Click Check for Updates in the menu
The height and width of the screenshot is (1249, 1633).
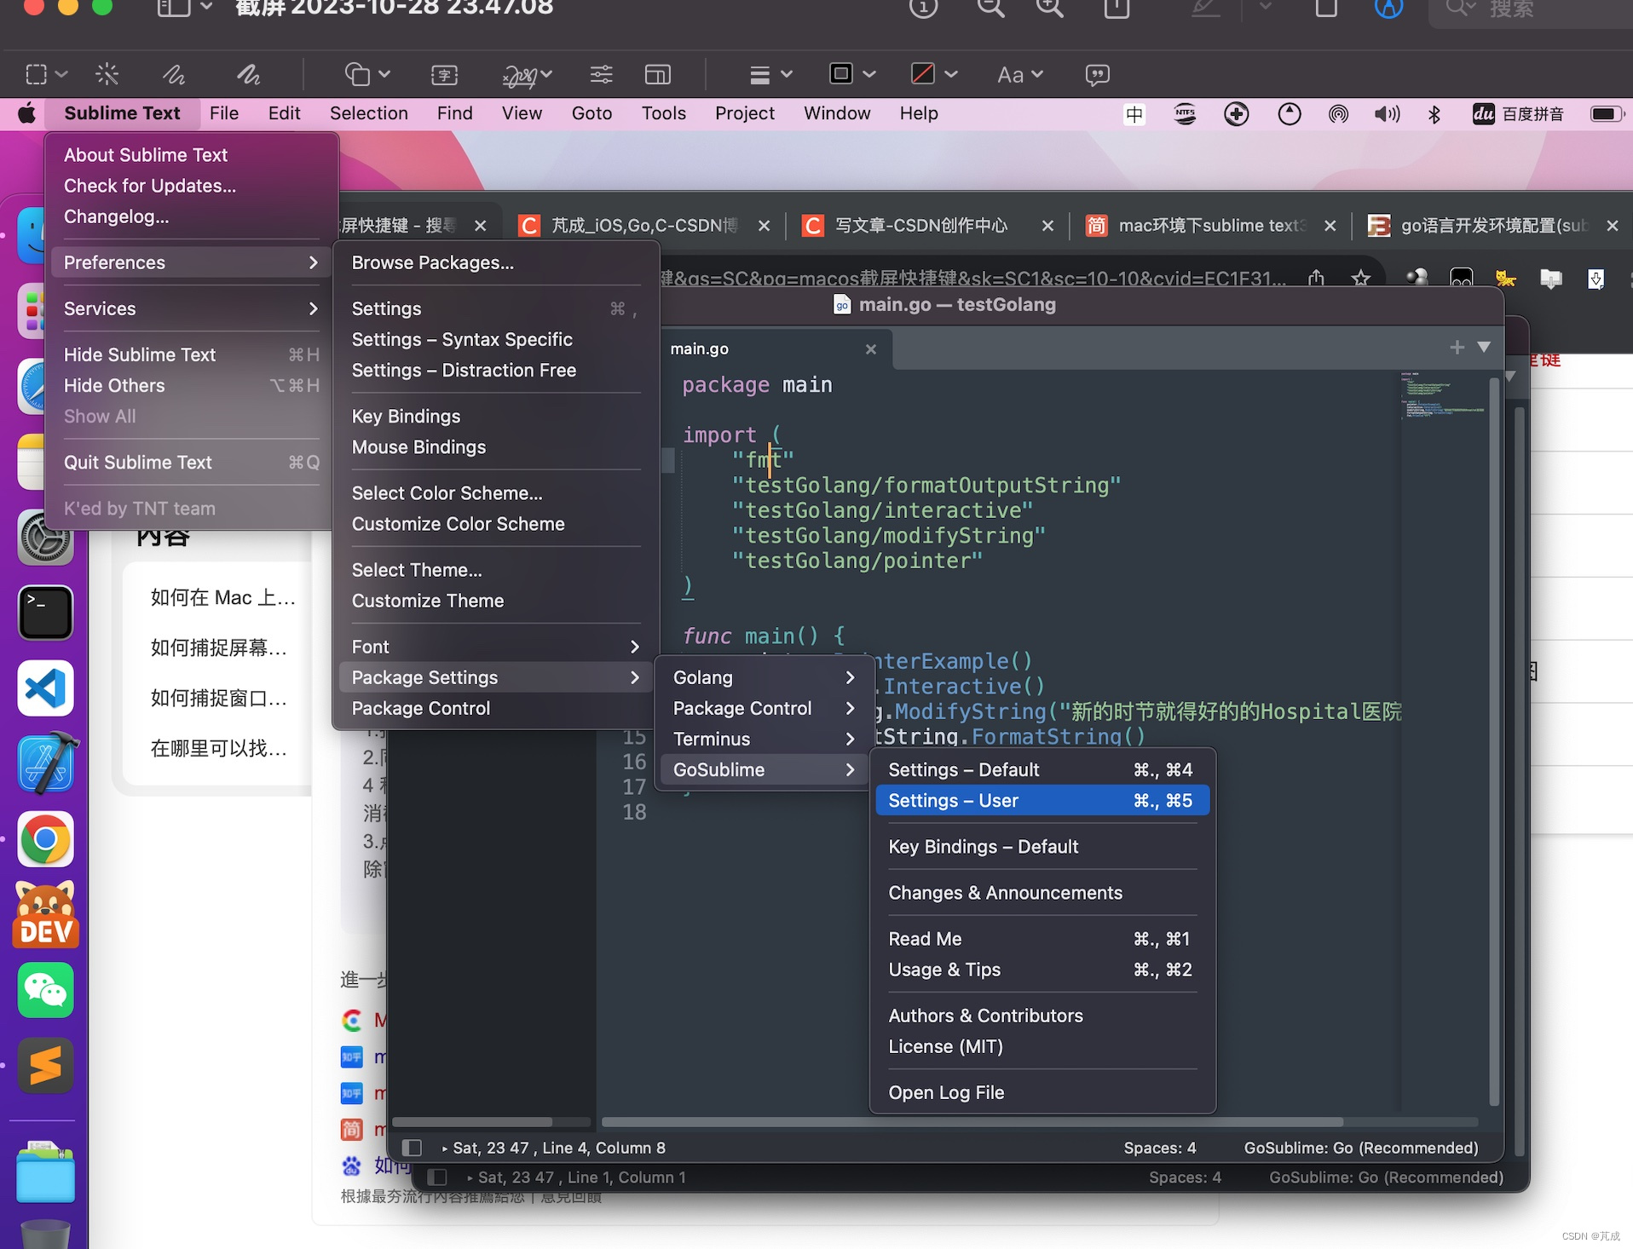point(150,186)
